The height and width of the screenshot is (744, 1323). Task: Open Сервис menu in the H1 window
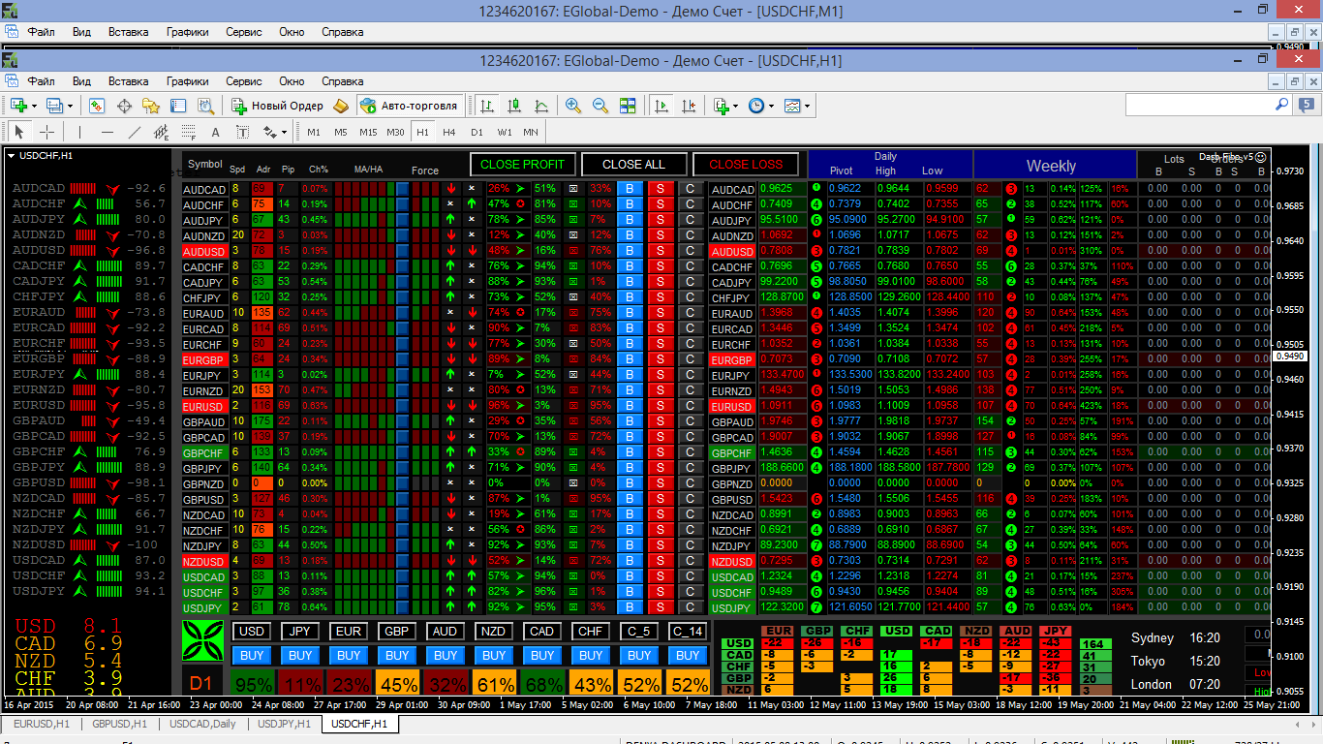pyautogui.click(x=243, y=81)
